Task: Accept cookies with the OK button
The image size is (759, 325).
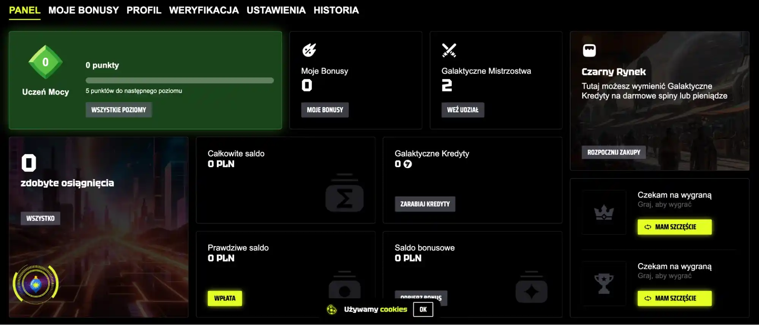Action: [x=423, y=309]
